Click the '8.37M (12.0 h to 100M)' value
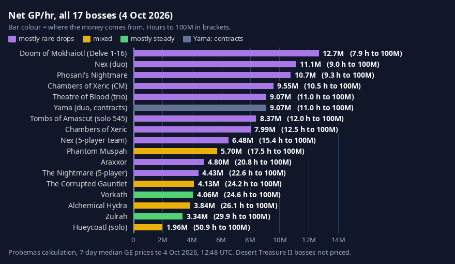This screenshot has width=455, height=264. pos(302,119)
